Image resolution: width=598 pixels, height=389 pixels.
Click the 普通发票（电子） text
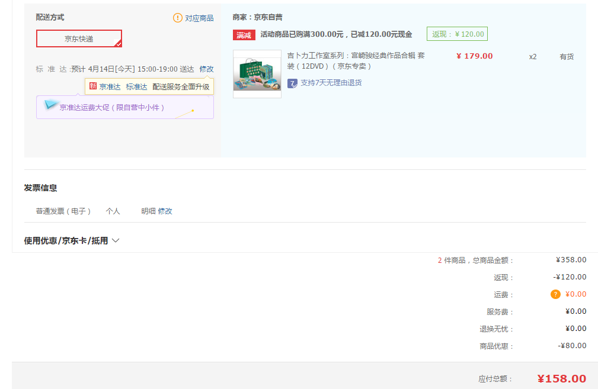(x=63, y=211)
